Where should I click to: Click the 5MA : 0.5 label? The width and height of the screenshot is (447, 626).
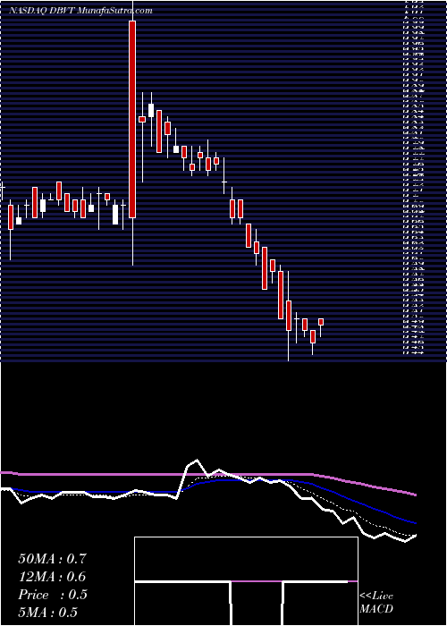pos(47,613)
